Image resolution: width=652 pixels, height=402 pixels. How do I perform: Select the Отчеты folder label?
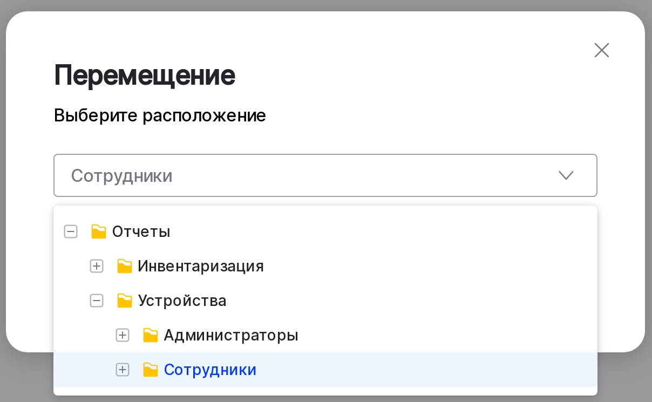141,232
